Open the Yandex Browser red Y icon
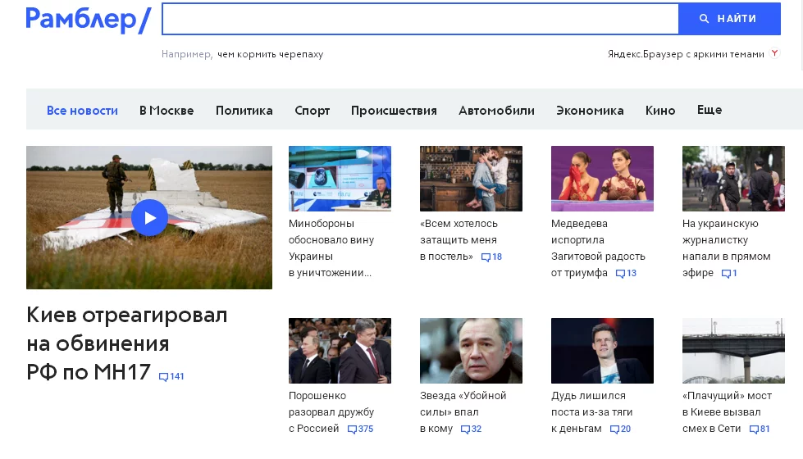 (775, 53)
